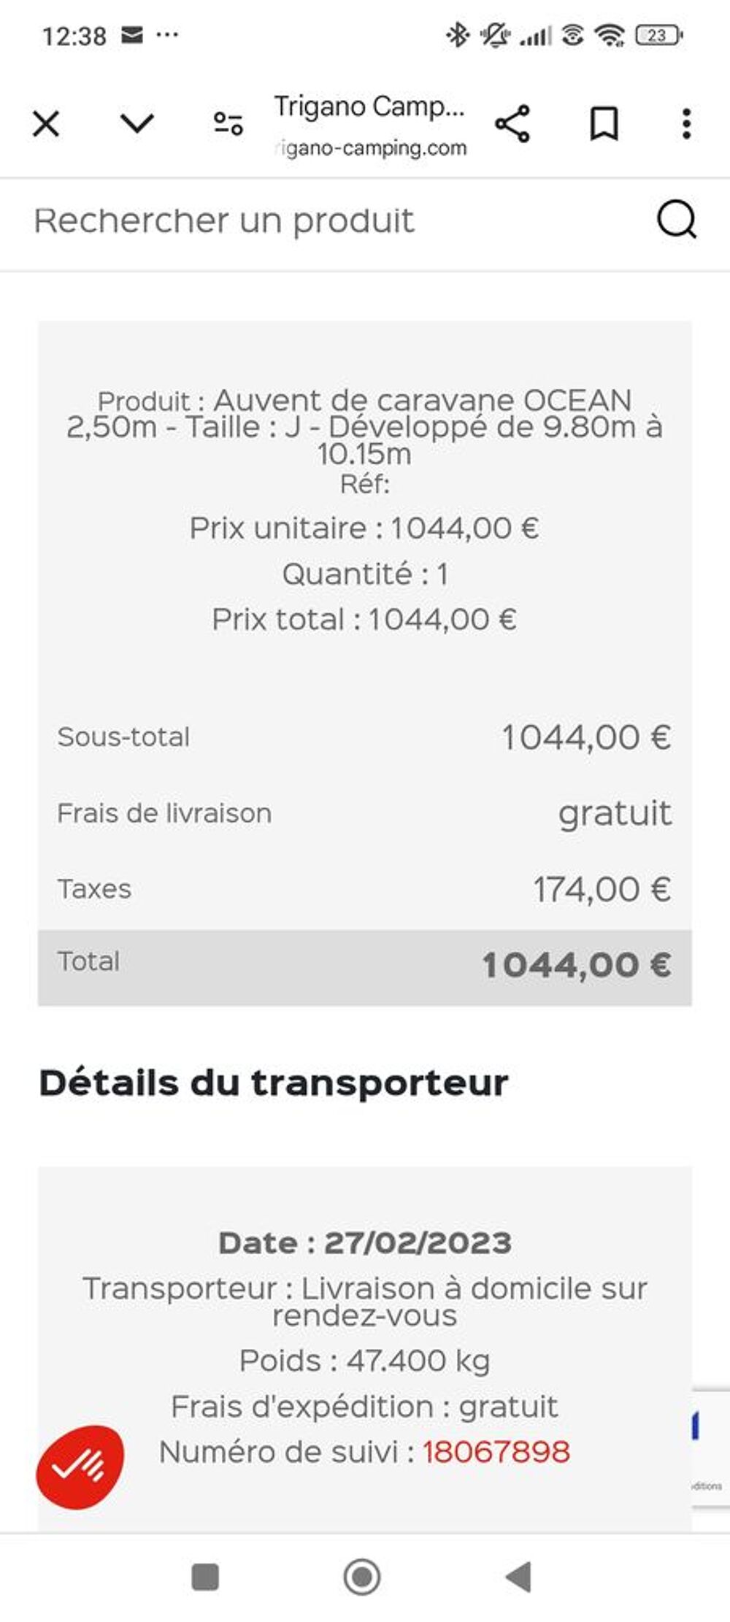The image size is (730, 1622).
Task: Open tracking number 18067898 link
Action: click(496, 1451)
